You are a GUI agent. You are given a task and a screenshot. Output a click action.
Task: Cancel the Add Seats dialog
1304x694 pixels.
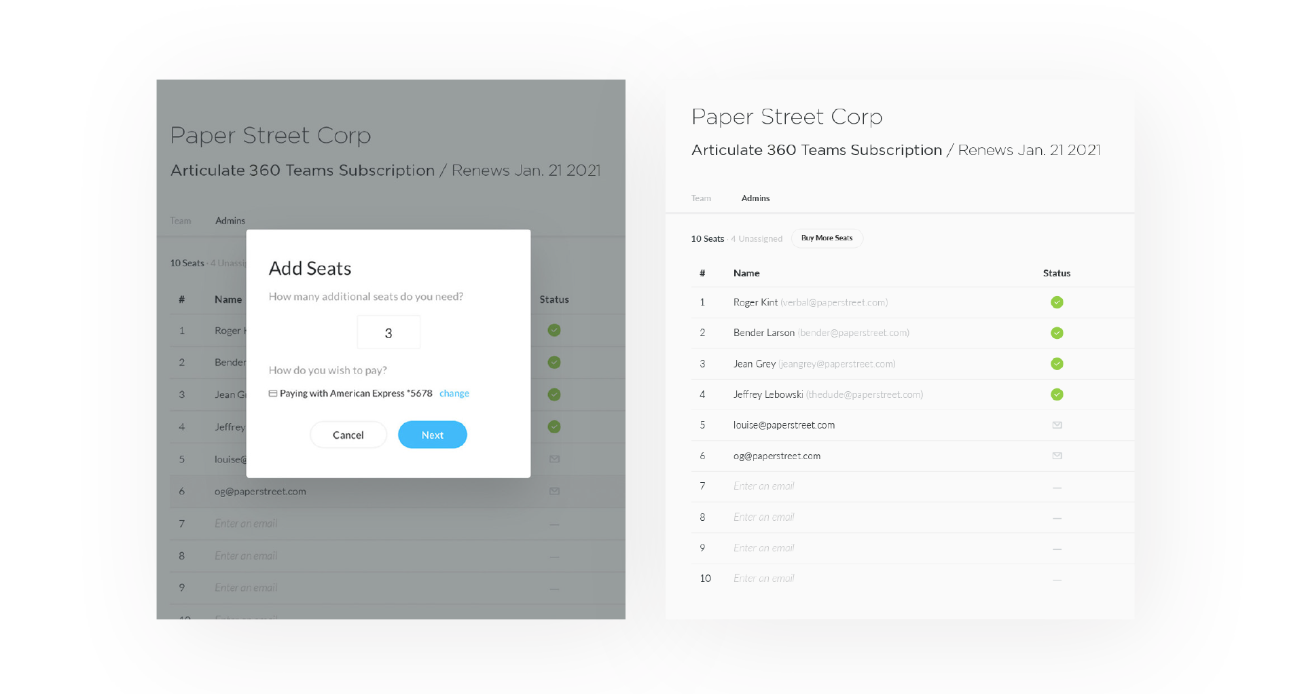[x=348, y=435]
